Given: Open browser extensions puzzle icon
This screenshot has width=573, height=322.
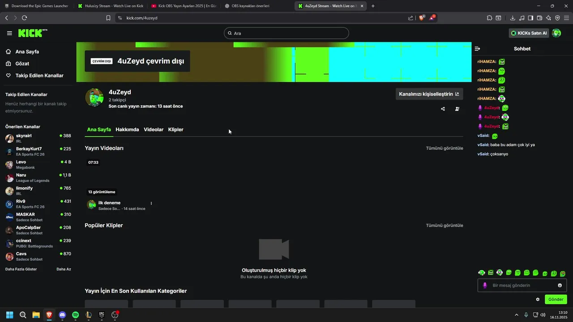Looking at the screenshot, I should (489, 18).
